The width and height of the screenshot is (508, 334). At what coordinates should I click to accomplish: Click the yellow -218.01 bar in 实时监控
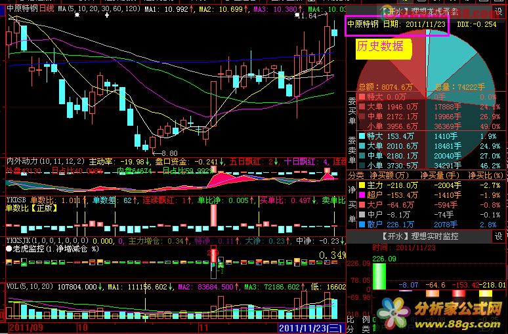click(x=485, y=293)
